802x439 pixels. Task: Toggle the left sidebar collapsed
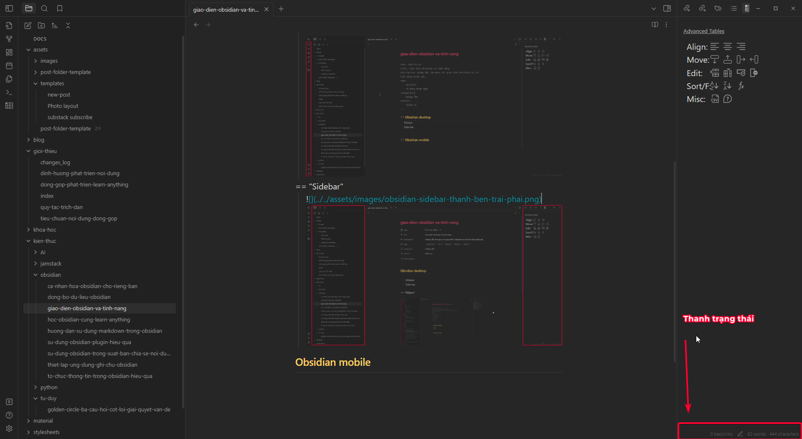(x=8, y=8)
